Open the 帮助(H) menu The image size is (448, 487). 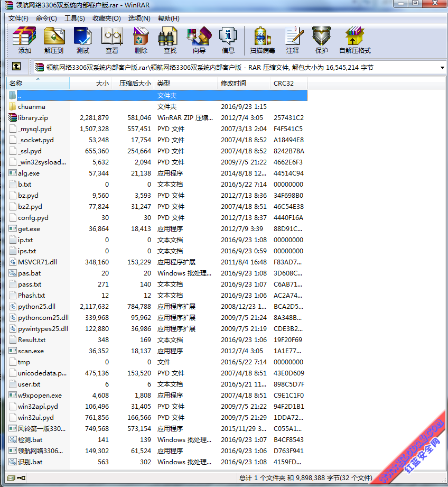[x=169, y=19]
